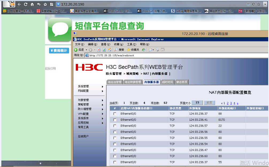The image size is (269, 167).
Task: Switch to 超时时间 tab
Action: tap(167, 82)
